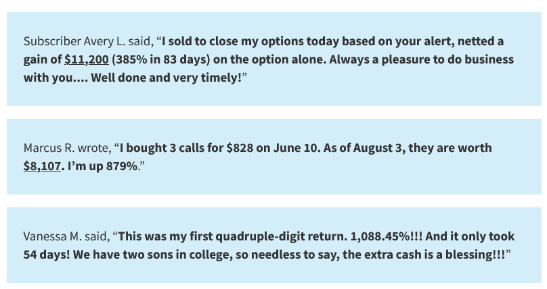
Task: Click the underlined $11,200 link
Action: click(x=87, y=59)
